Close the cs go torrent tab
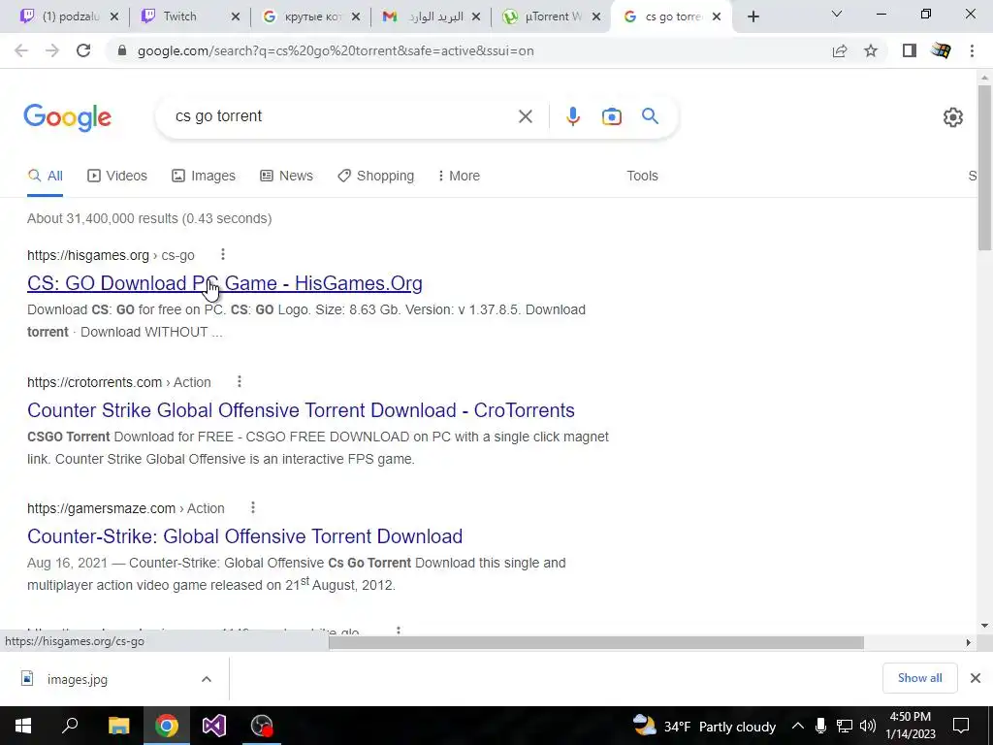The width and height of the screenshot is (993, 745). pyautogui.click(x=717, y=17)
